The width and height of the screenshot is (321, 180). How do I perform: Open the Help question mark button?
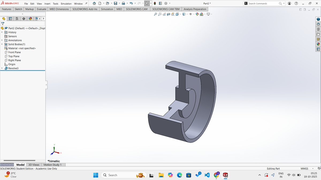pos(296,3)
